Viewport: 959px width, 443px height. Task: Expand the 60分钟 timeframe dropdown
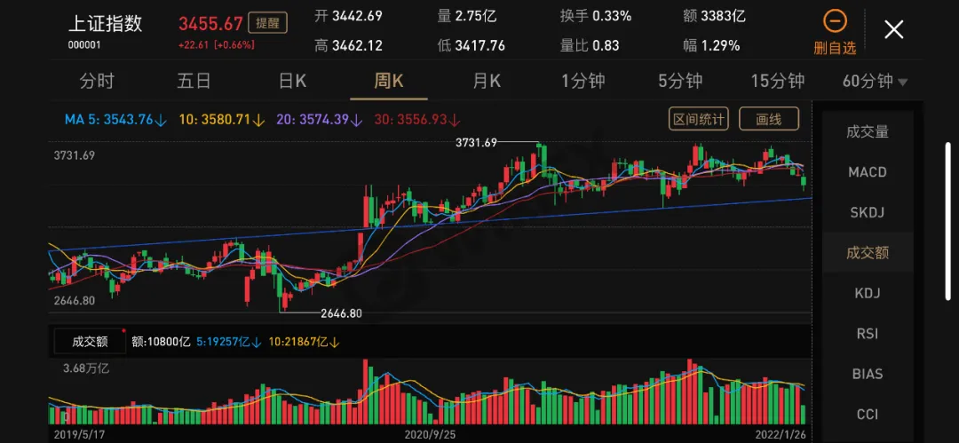tap(875, 82)
